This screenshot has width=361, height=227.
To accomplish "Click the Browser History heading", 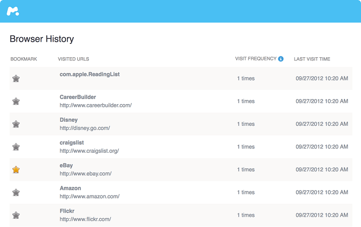I will point(42,39).
